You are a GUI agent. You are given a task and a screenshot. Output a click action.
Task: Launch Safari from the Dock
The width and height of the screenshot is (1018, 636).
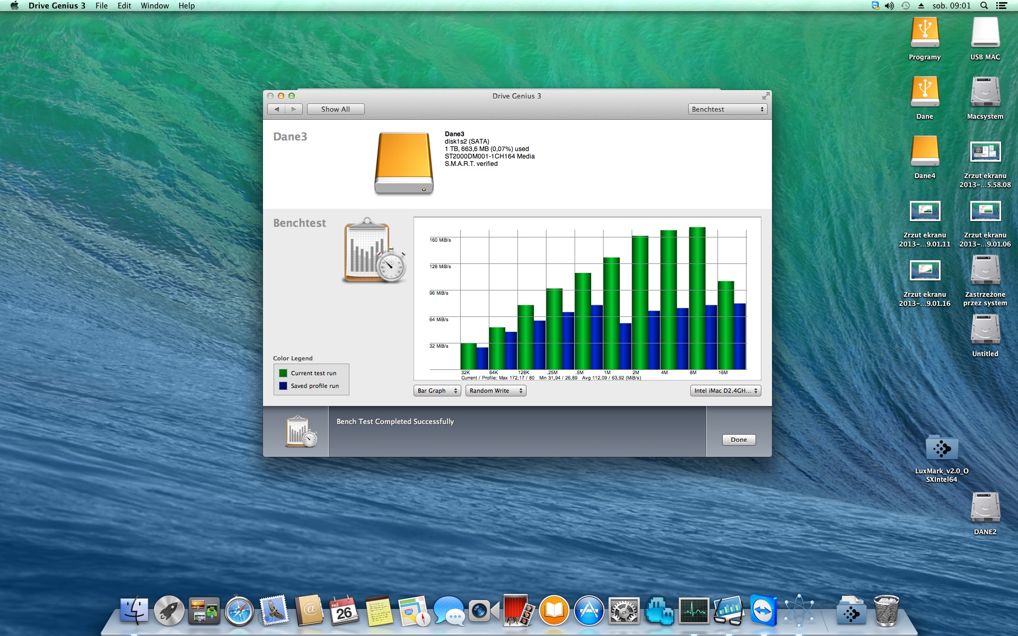click(239, 611)
